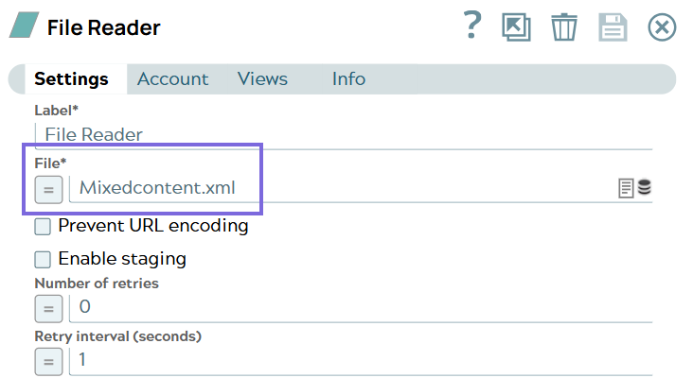Click the database stack icon in File field

(645, 187)
